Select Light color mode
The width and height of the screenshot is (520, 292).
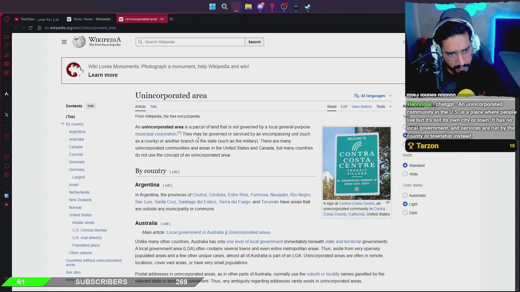coord(405,204)
